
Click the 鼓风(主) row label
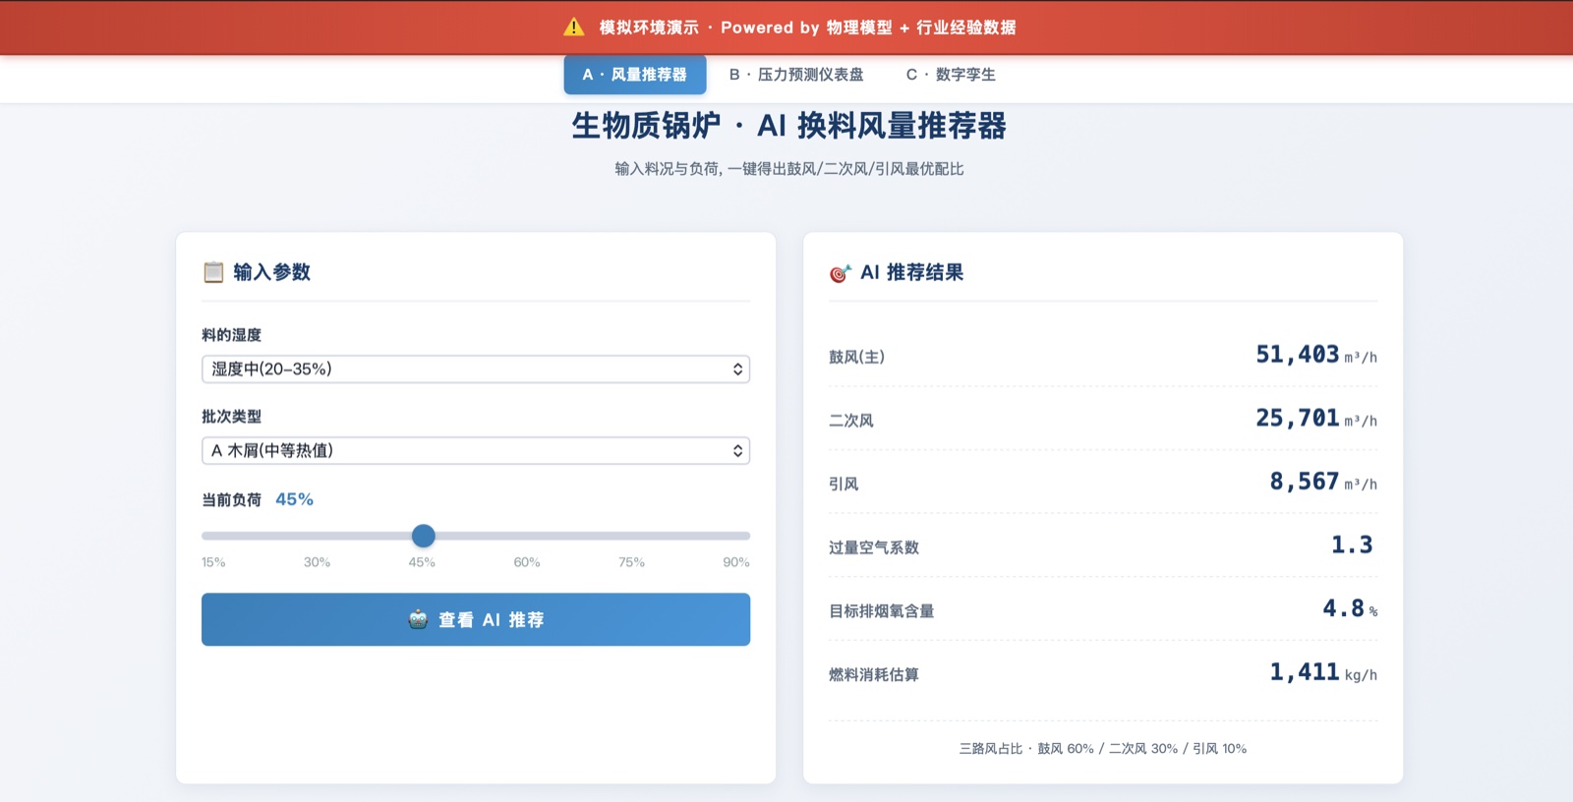pyautogui.click(x=857, y=357)
